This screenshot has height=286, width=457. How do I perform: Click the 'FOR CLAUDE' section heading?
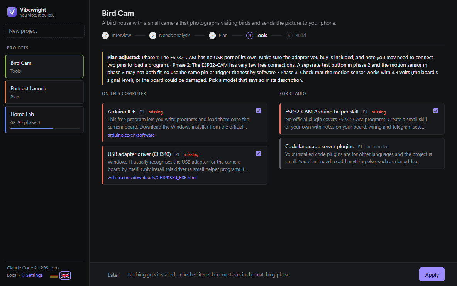pyautogui.click(x=293, y=93)
